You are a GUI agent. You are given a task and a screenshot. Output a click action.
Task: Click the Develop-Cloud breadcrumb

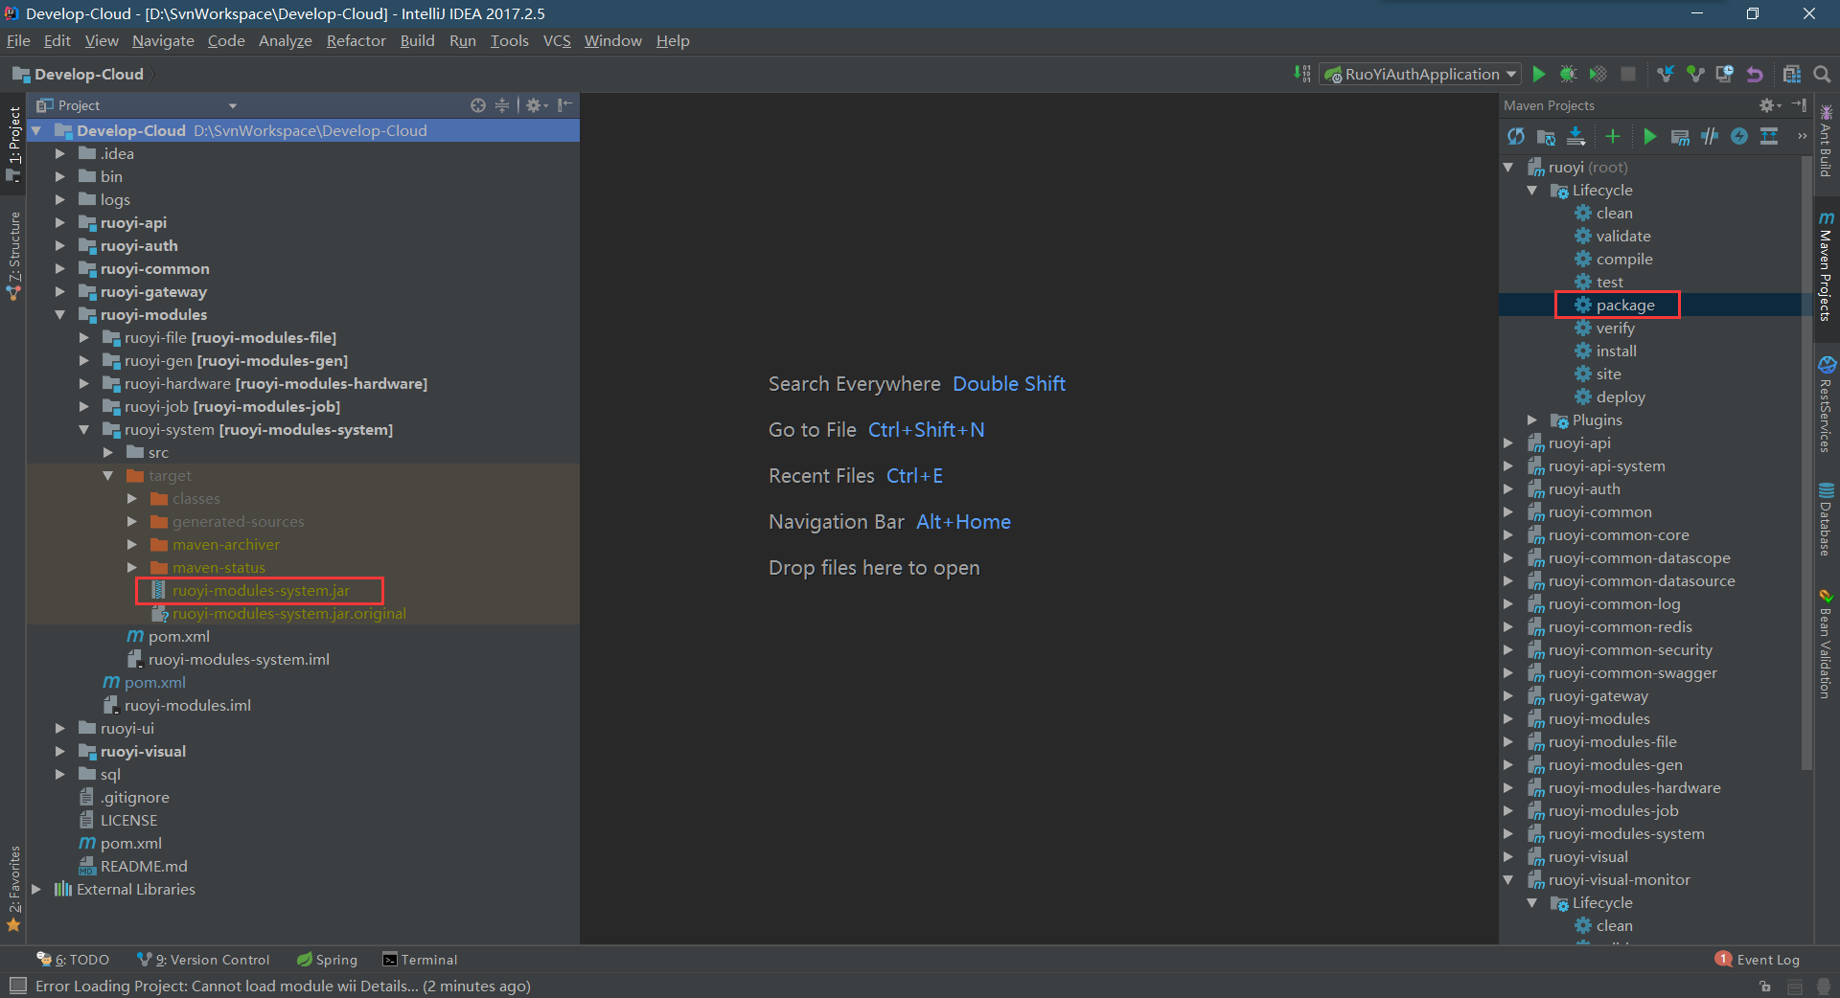(x=79, y=74)
